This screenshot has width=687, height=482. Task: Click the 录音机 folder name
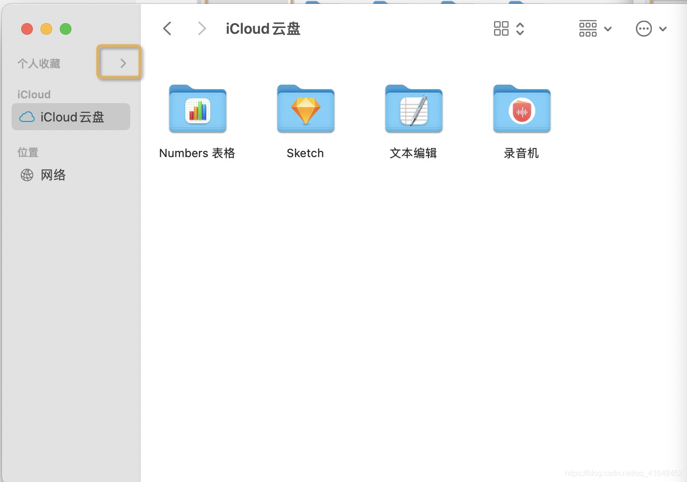tap(522, 153)
